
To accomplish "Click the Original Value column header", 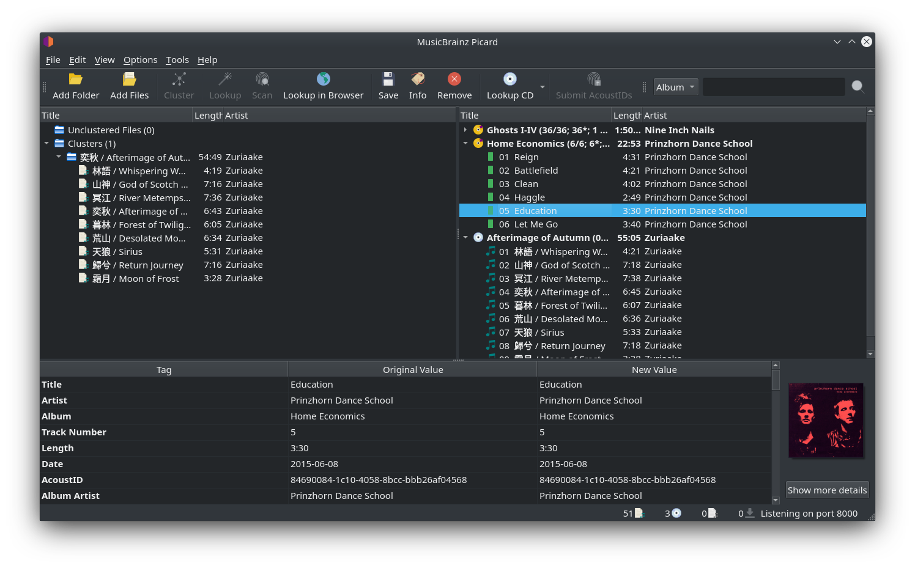I will tap(413, 369).
